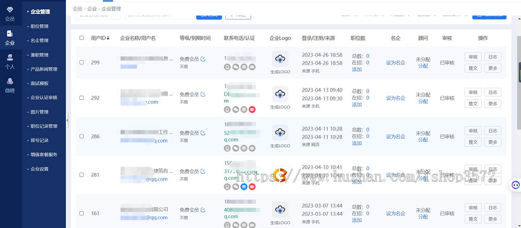The height and width of the screenshot is (228, 521).
Task: Open 职位管理 in the side menu
Action: 39,26
